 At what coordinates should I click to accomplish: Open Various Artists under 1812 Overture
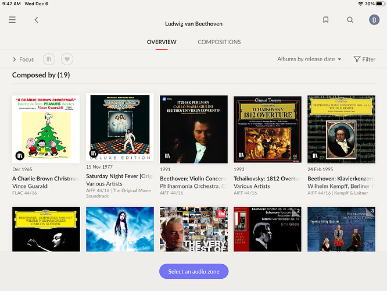(252, 186)
